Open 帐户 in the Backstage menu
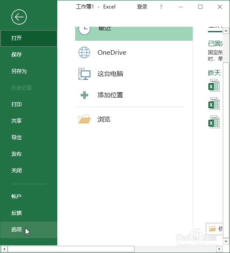This screenshot has width=230, height=253. [x=29, y=196]
